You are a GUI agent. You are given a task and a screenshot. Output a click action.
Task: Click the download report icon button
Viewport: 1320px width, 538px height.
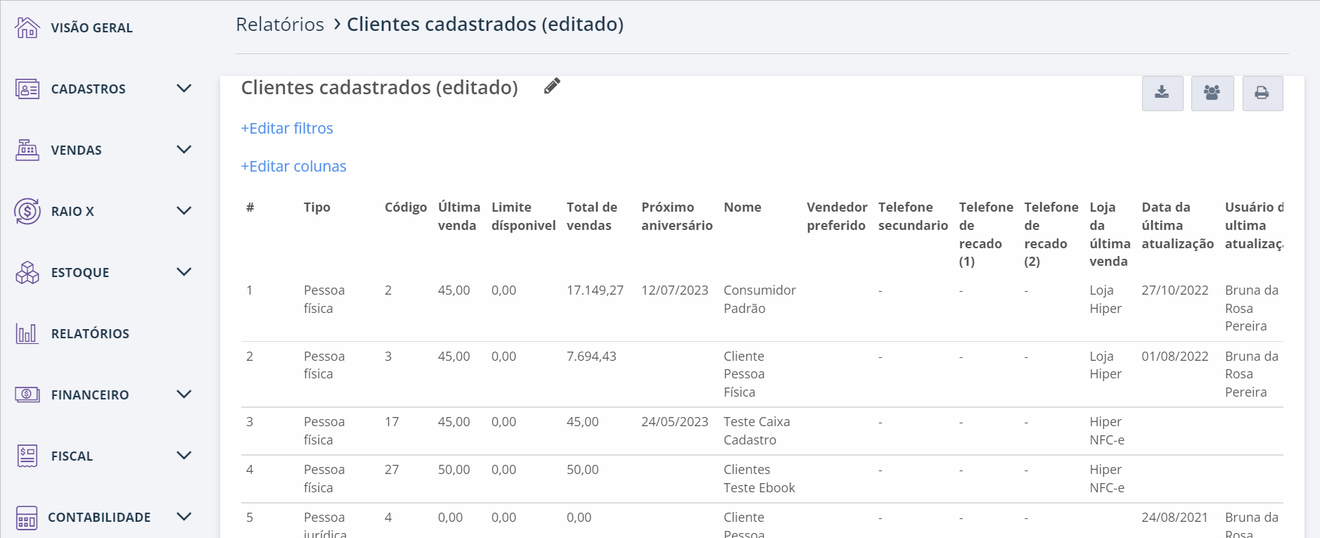point(1162,93)
